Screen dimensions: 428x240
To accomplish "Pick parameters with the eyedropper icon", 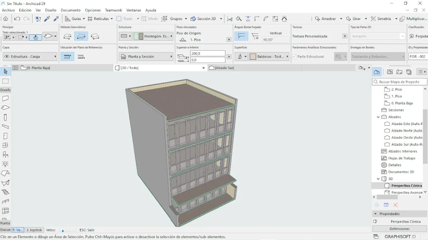I will pos(47,19).
